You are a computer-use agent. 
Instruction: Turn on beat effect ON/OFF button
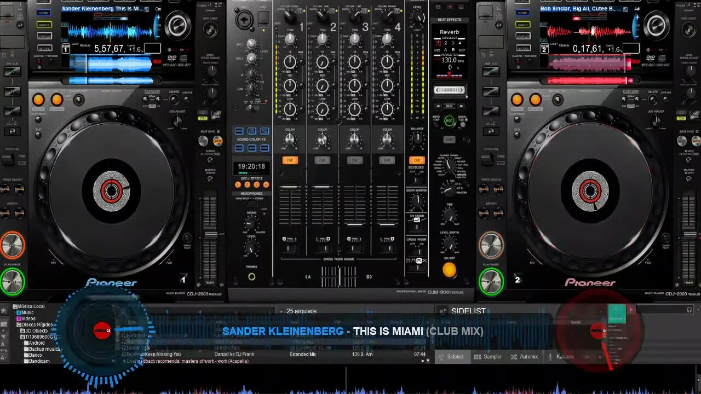tap(449, 270)
